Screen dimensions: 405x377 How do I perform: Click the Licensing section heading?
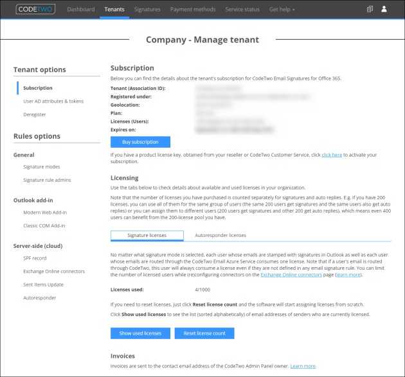(125, 178)
